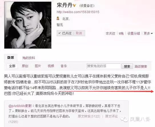Click the 求关注 link

[110, 33]
